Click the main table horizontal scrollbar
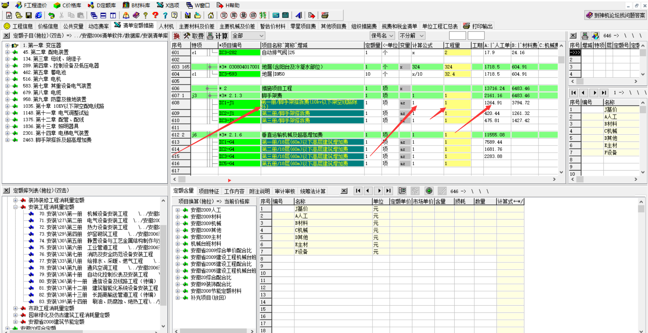This screenshot has width=648, height=333. [364, 179]
